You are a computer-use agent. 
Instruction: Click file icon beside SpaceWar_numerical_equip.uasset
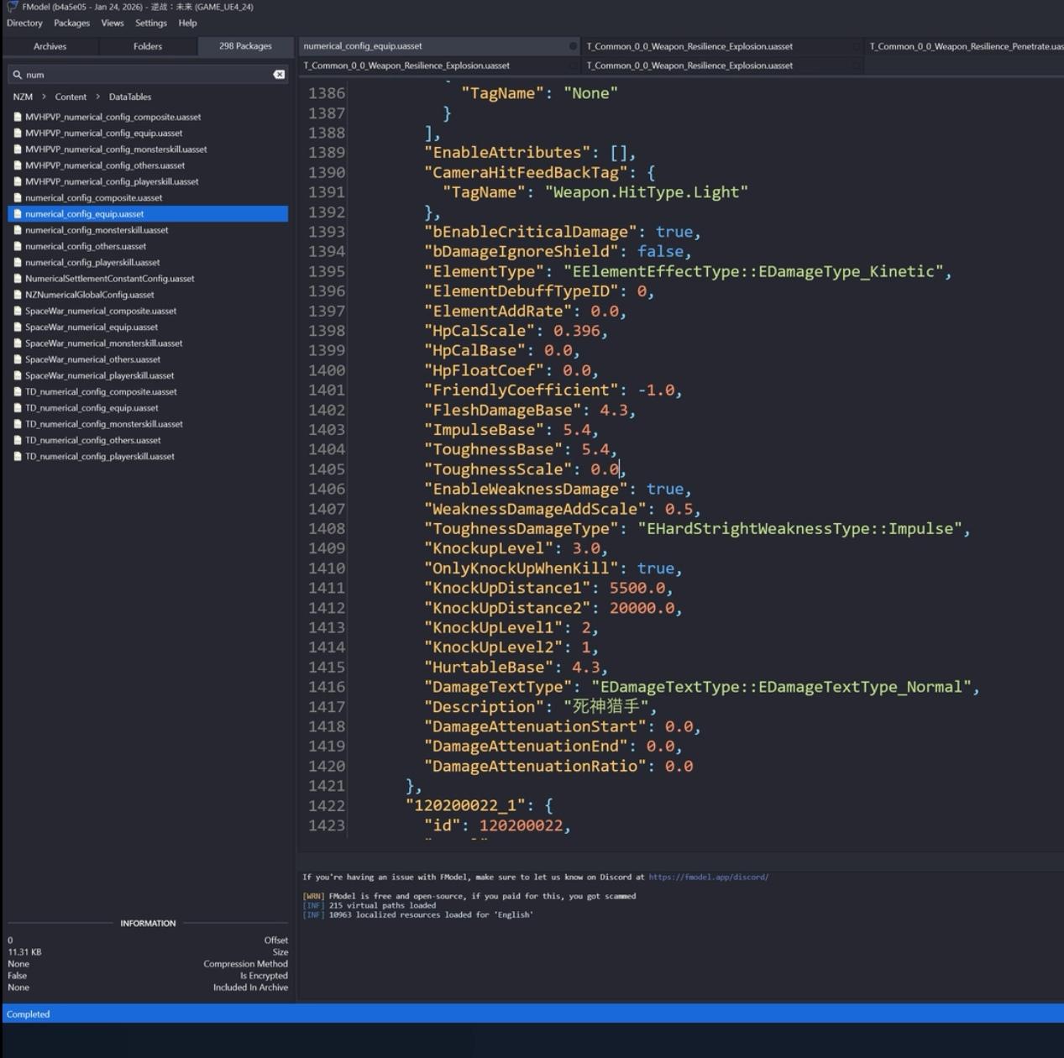pos(18,327)
